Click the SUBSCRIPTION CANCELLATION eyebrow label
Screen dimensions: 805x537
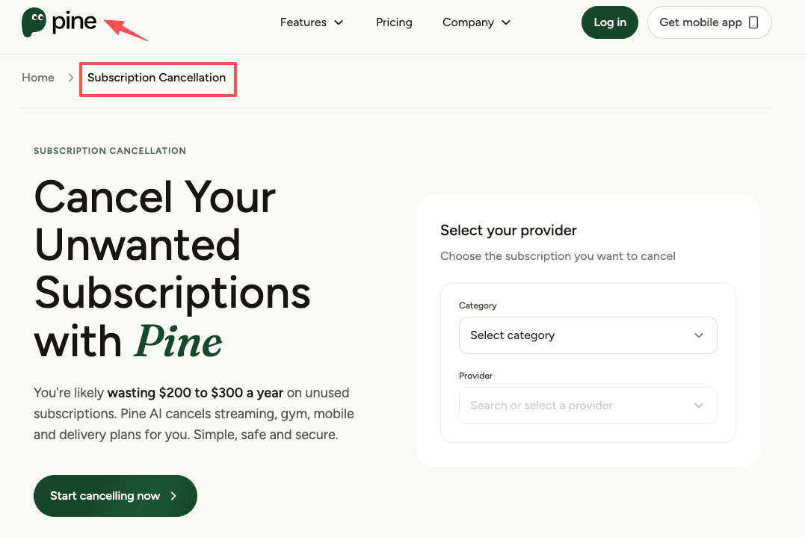point(109,150)
